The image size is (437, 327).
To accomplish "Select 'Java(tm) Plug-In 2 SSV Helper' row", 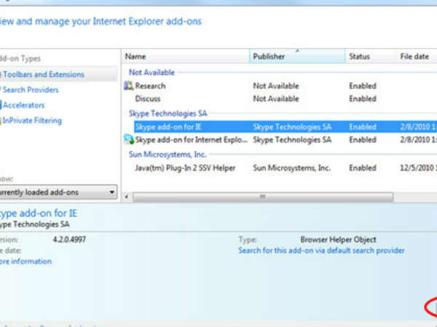I will [280, 168].
